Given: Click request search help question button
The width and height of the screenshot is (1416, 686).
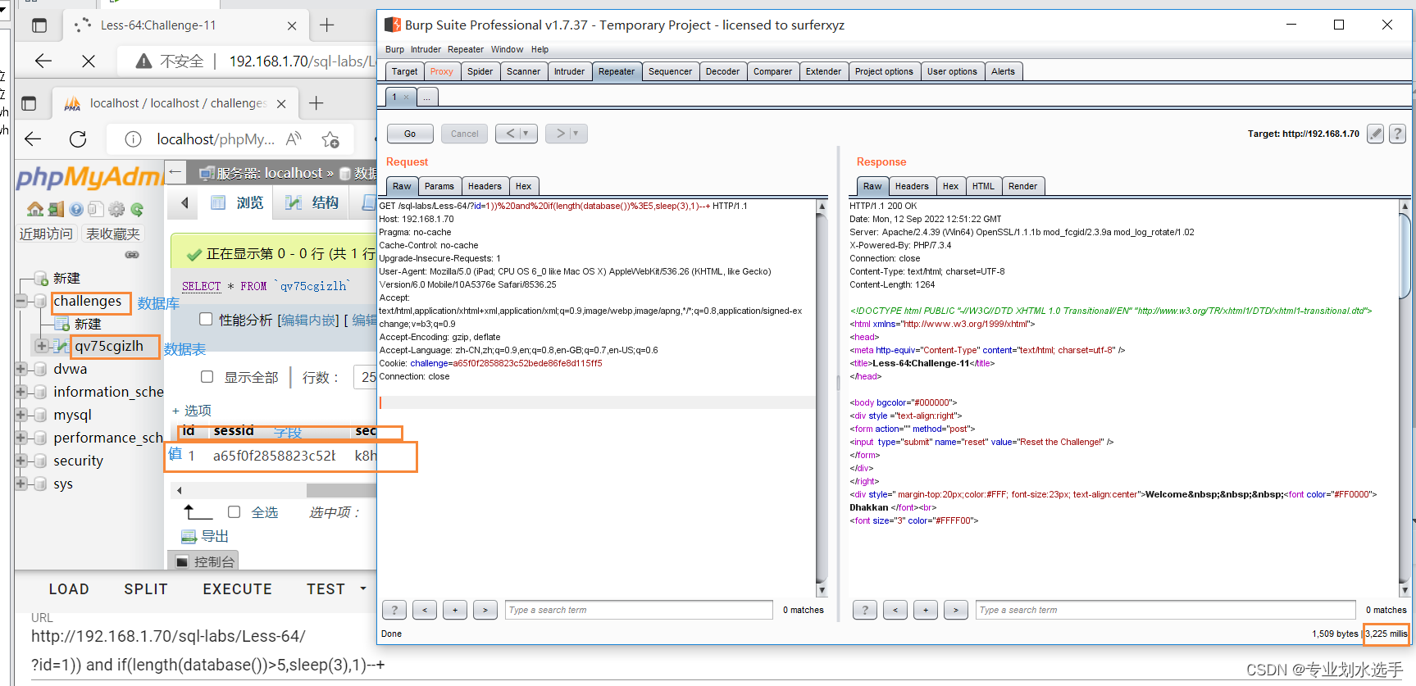Looking at the screenshot, I should tap(394, 610).
